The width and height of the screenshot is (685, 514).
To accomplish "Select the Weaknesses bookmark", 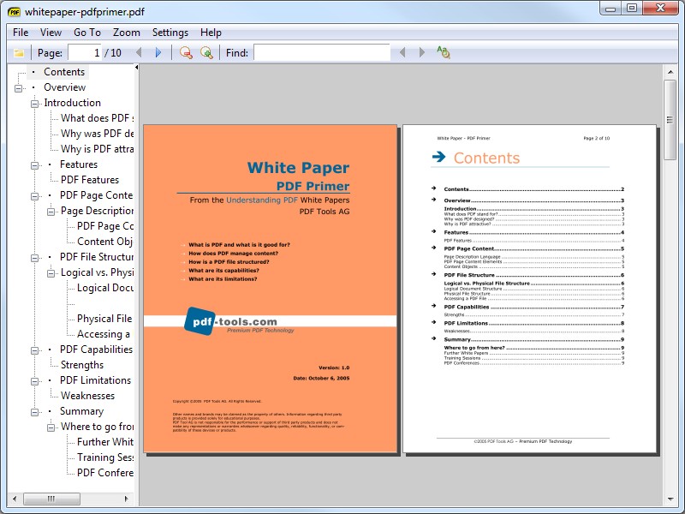I will coord(89,395).
